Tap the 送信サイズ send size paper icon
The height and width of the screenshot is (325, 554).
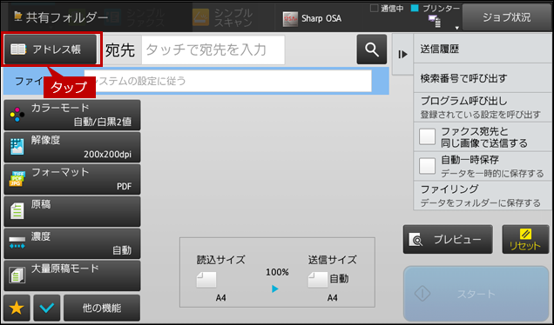pyautogui.click(x=318, y=280)
